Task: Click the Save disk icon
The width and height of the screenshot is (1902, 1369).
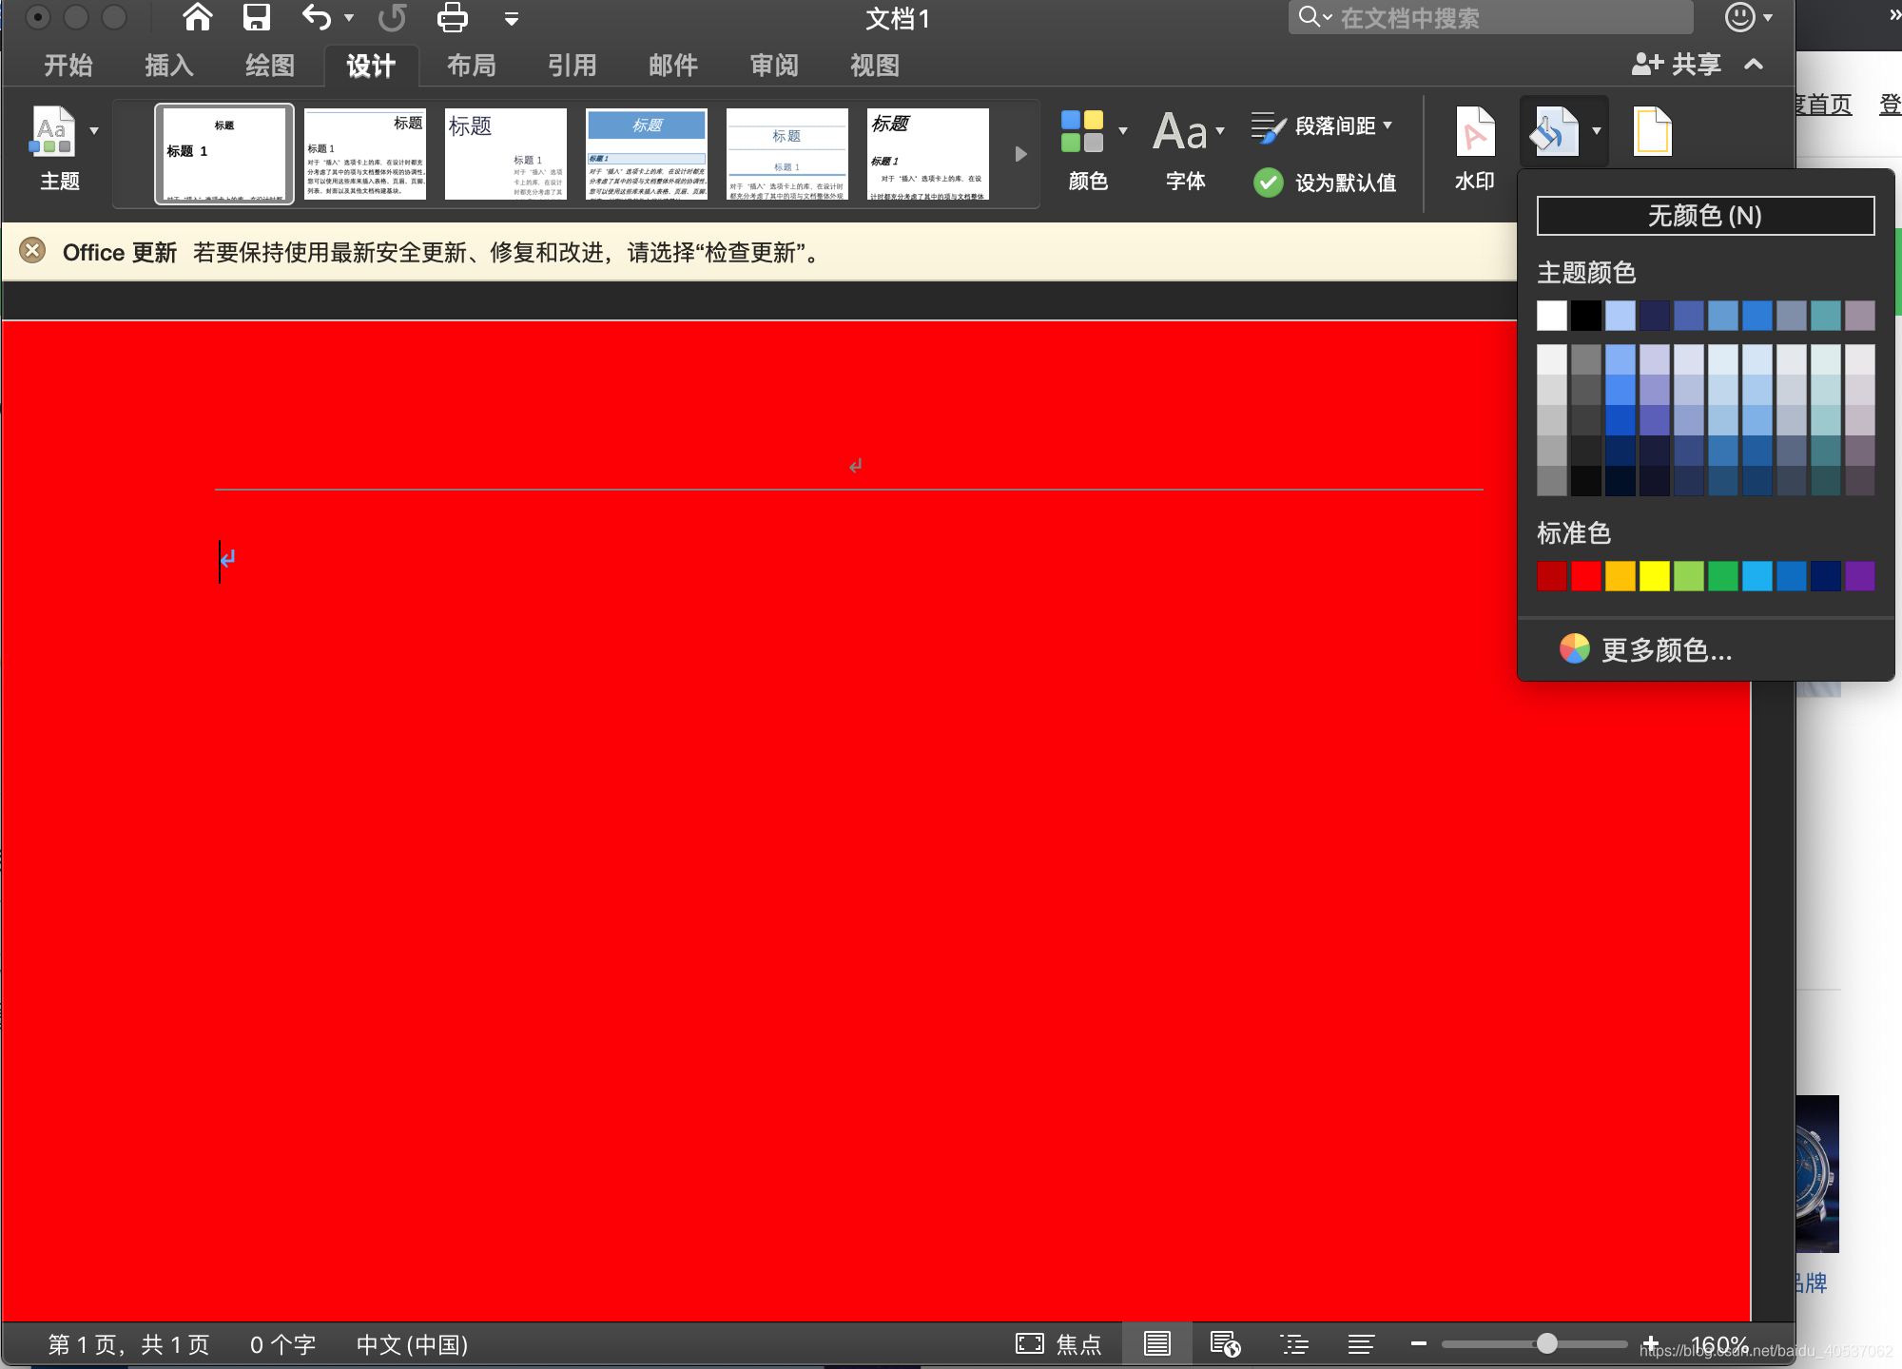Action: [256, 17]
